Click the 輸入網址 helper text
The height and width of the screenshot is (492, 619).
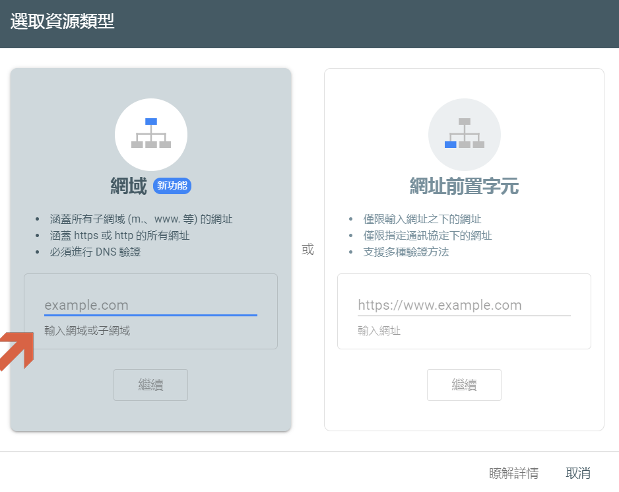click(x=379, y=330)
